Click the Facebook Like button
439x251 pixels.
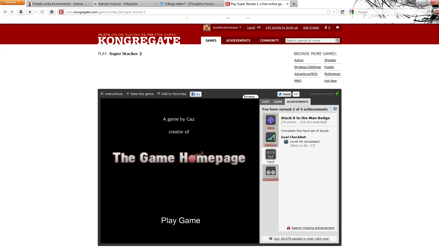[x=196, y=94]
